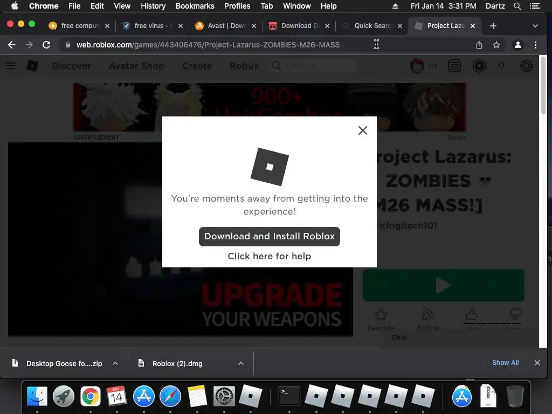Share this page via share icon
The image size is (552, 414).
tap(479, 45)
